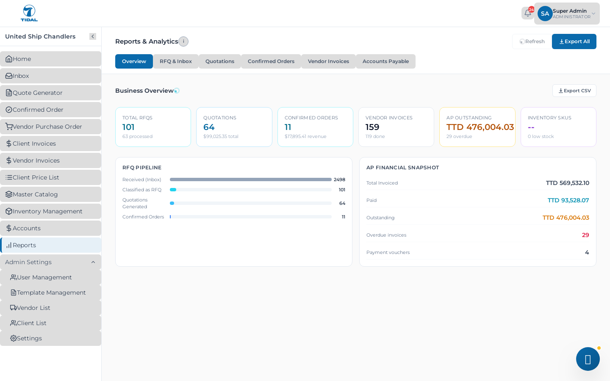Click the Export All button
Viewport: 610px width, 381px height.
(x=574, y=41)
